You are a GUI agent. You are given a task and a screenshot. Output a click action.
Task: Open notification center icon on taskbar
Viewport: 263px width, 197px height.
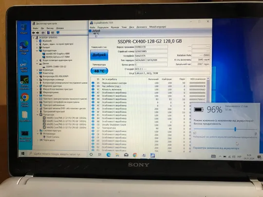click(x=259, y=157)
